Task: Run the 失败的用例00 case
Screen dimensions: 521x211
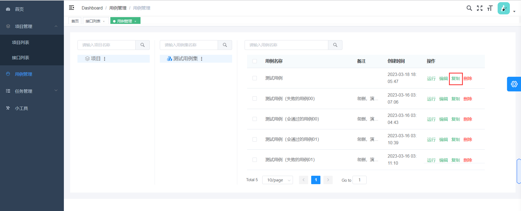Action: click(x=431, y=99)
